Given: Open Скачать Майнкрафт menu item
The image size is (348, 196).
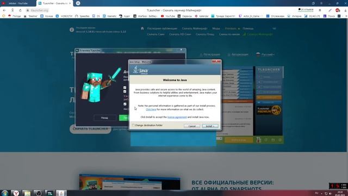Looking at the screenshot, I should [195, 28].
